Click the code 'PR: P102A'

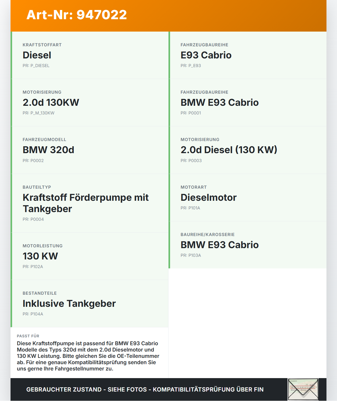(x=33, y=267)
